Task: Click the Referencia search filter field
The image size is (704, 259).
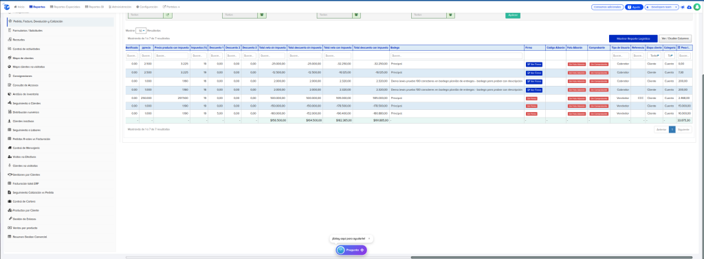Action: (x=637, y=56)
